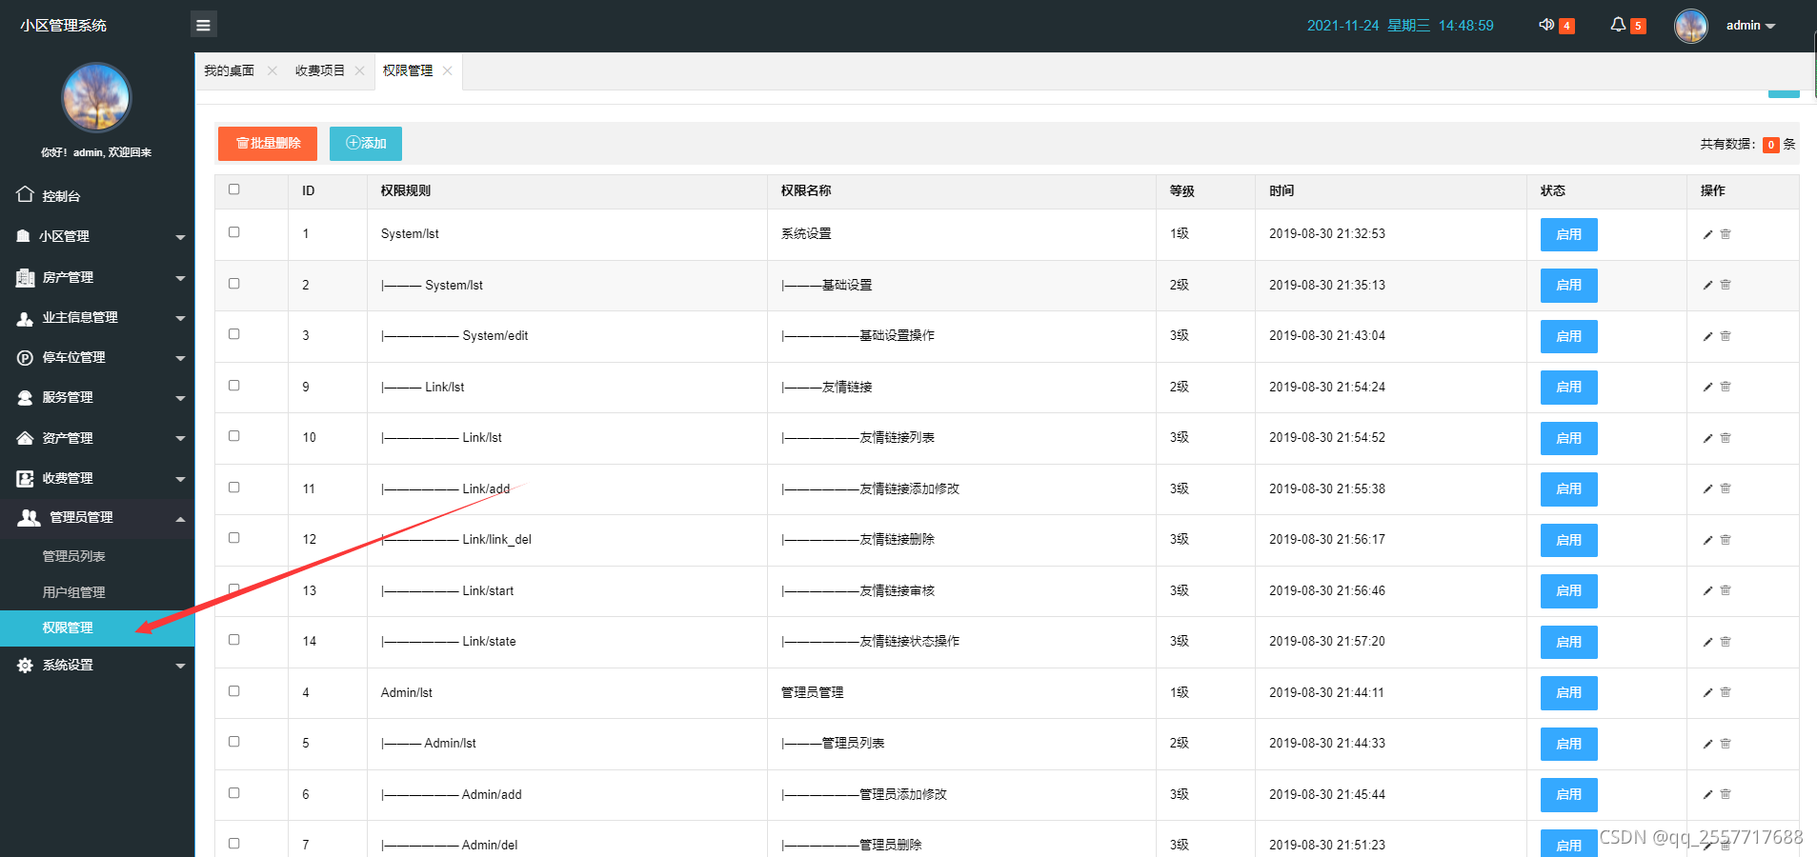The width and height of the screenshot is (1817, 857).
Task: Check the box for row ID 1
Action: click(x=234, y=232)
